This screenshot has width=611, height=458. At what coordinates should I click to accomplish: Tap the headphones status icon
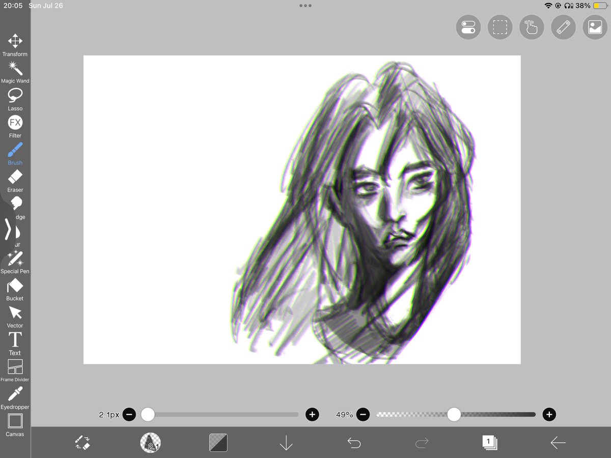click(569, 6)
